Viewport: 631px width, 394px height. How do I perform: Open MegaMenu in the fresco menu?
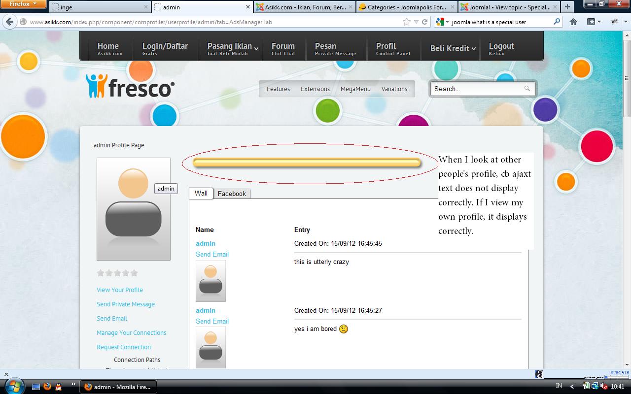pos(355,89)
